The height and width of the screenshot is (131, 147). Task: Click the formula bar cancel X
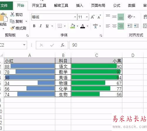pyautogui.click(x=41, y=45)
